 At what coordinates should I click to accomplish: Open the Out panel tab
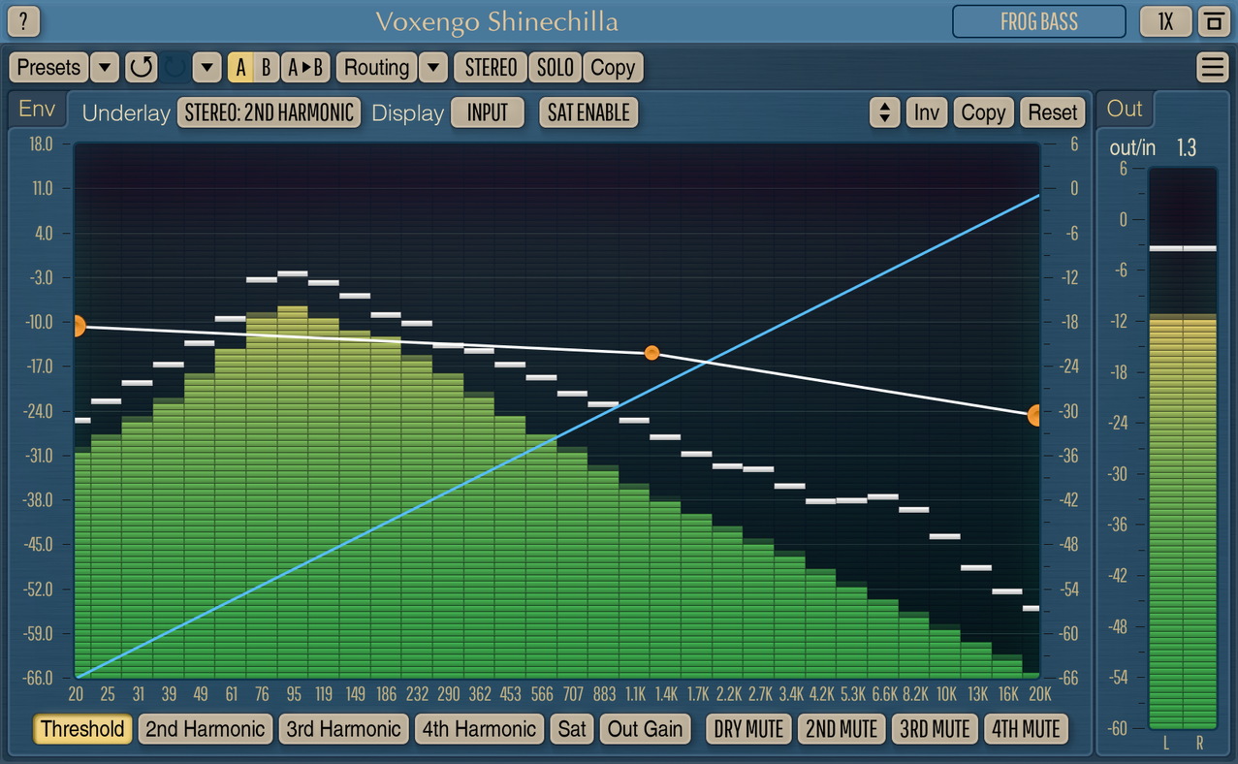1125,109
